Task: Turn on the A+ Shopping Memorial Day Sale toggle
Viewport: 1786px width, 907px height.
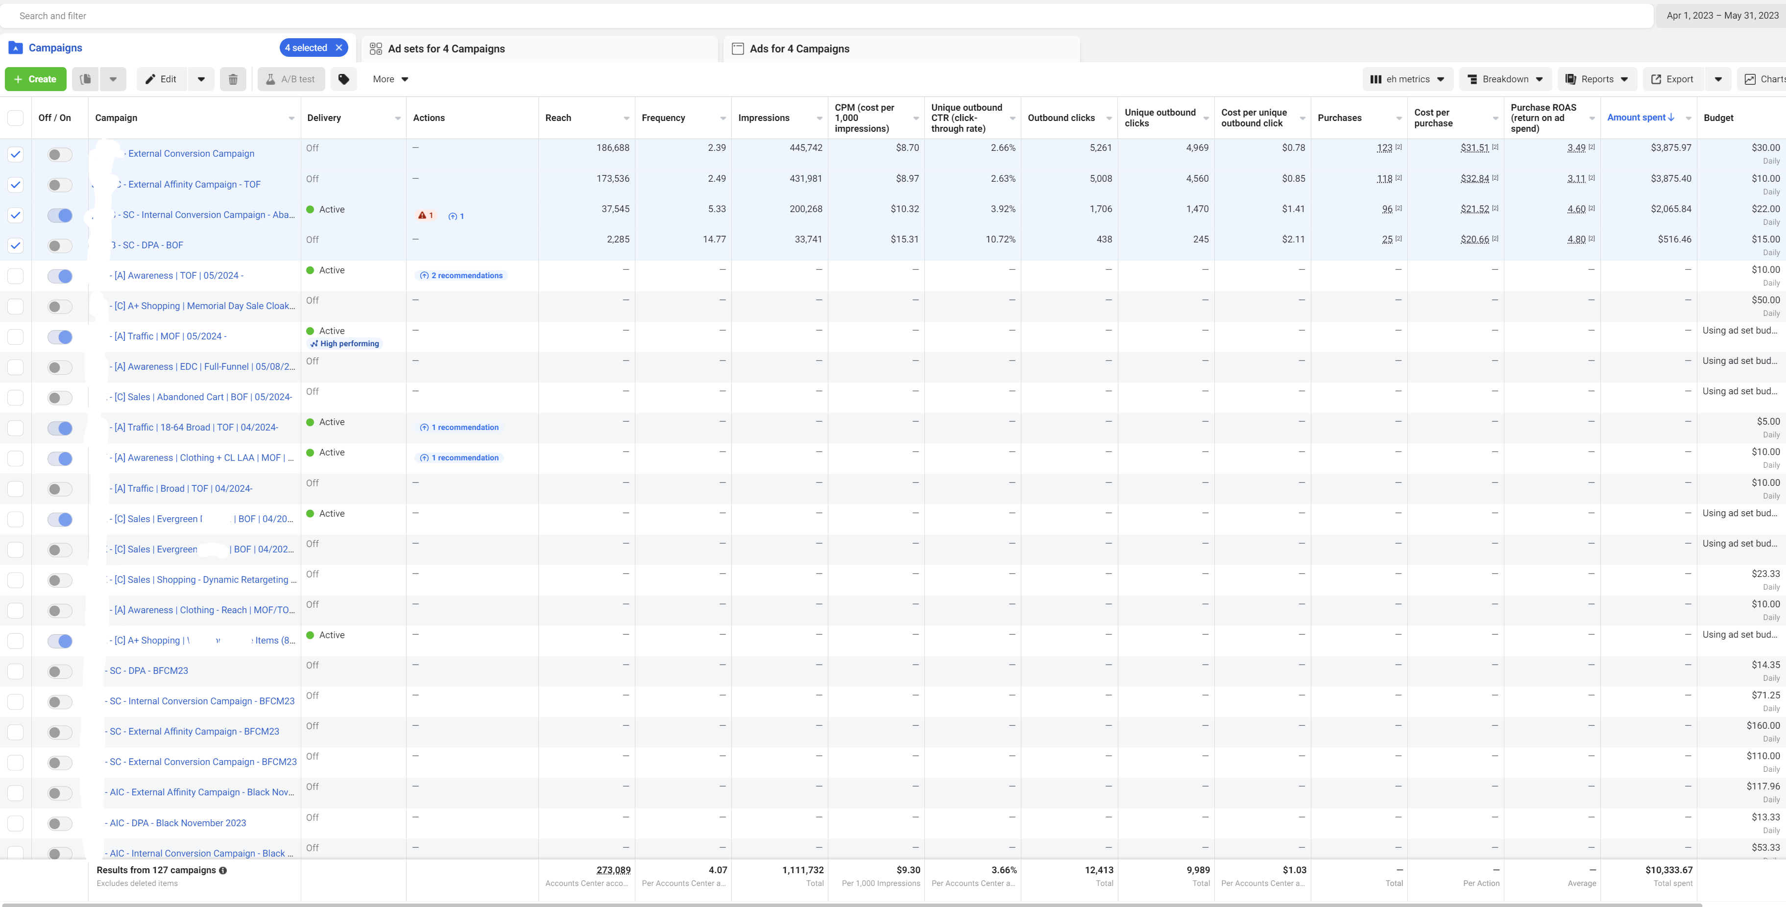Action: pyautogui.click(x=60, y=307)
